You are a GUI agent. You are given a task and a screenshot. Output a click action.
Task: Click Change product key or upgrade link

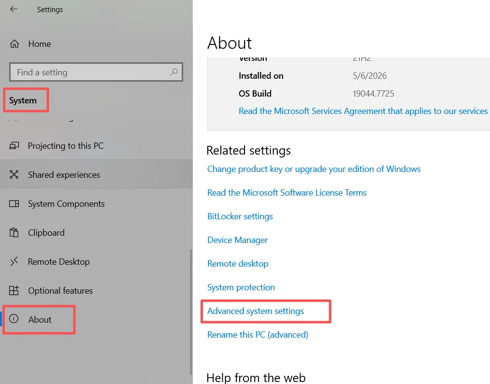click(314, 169)
